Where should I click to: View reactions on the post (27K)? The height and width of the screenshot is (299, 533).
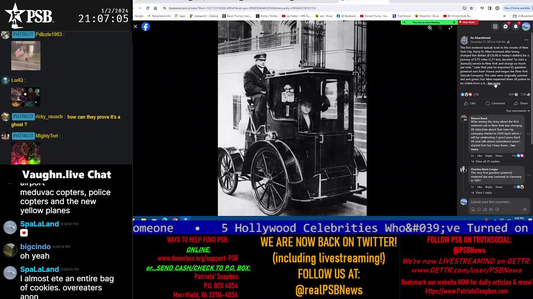[x=470, y=95]
